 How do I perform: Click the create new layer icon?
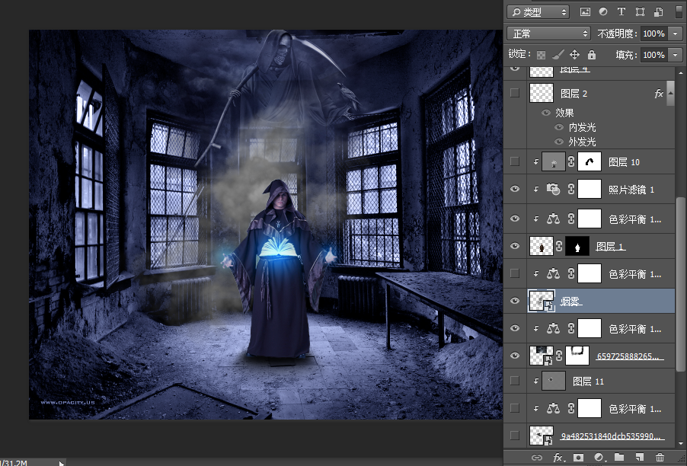[639, 458]
